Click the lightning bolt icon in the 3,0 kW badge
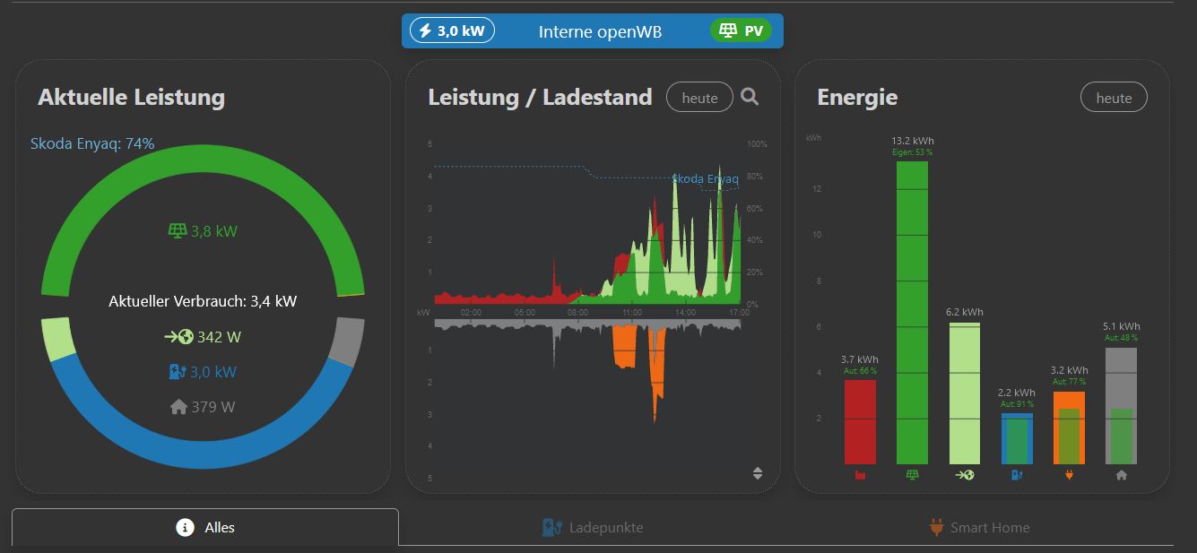This screenshot has height=553, width=1197. (x=425, y=31)
